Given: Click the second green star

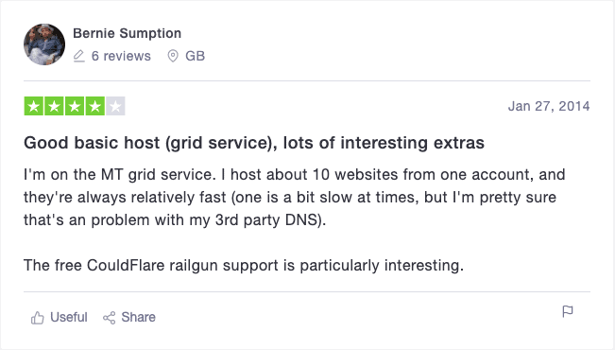Looking at the screenshot, I should [54, 106].
